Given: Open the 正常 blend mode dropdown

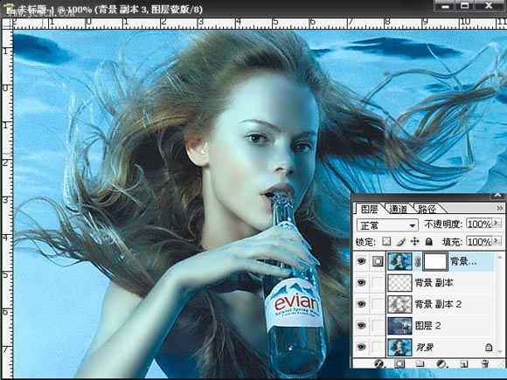Looking at the screenshot, I should pos(387,225).
